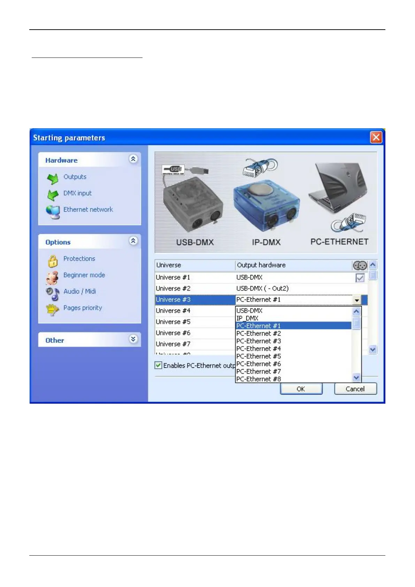Viewport: 415px width, 587px height.
Task: Select PC-Ethernet #4 from the list
Action: pos(259,349)
